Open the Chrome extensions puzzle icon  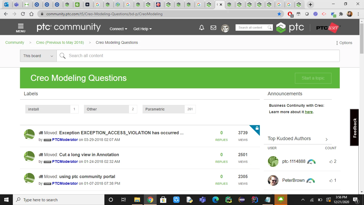pos(341,14)
